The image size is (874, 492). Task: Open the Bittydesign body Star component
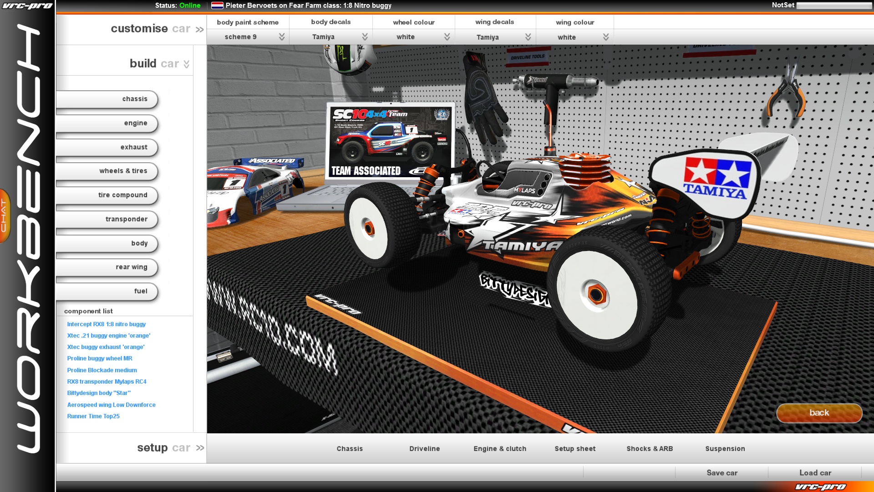(x=98, y=393)
